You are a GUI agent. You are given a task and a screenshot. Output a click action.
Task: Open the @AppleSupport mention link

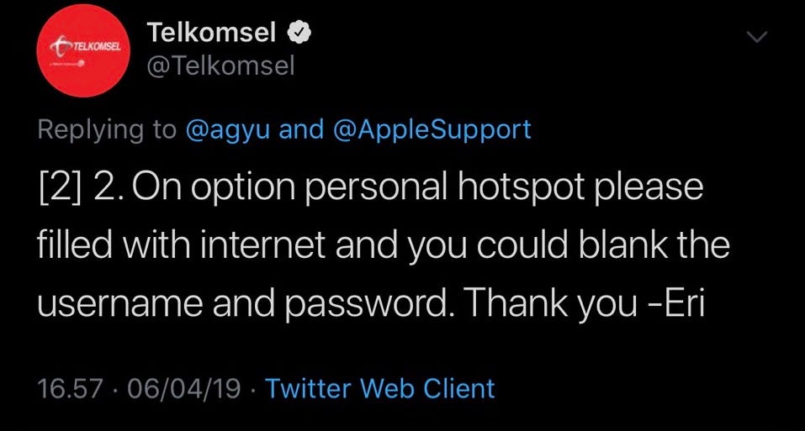(x=432, y=129)
